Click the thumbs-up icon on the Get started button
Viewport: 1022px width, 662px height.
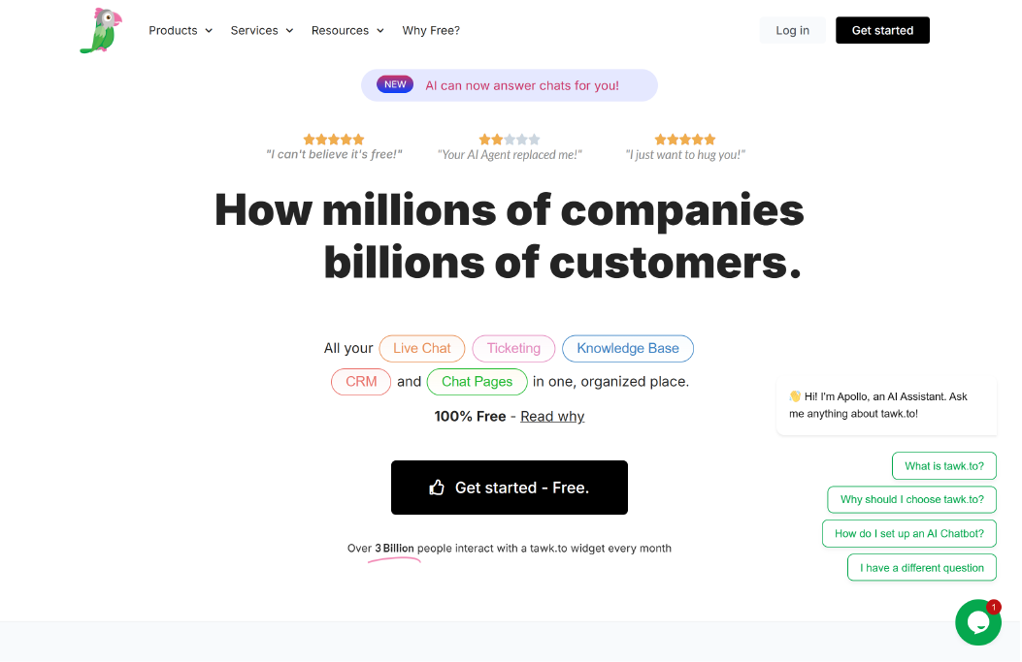438,488
